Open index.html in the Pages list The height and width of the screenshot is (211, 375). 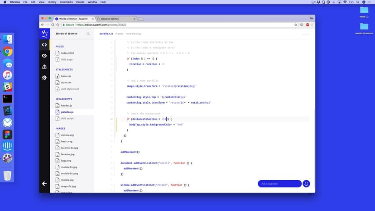(67, 53)
